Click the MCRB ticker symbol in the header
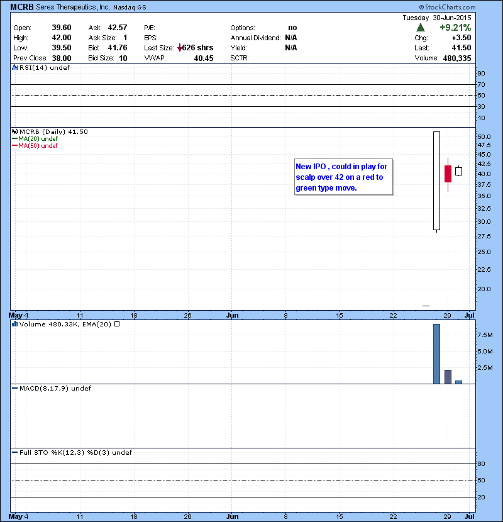 (x=21, y=7)
